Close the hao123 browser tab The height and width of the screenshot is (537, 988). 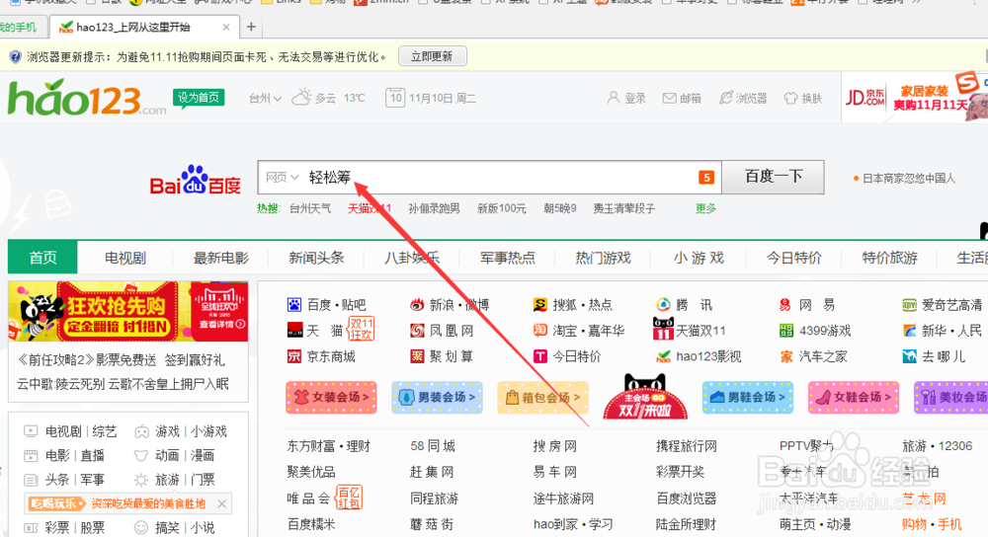[226, 27]
